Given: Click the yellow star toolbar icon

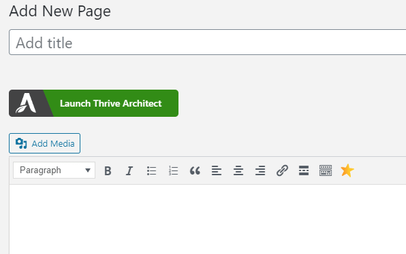Looking at the screenshot, I should (347, 170).
